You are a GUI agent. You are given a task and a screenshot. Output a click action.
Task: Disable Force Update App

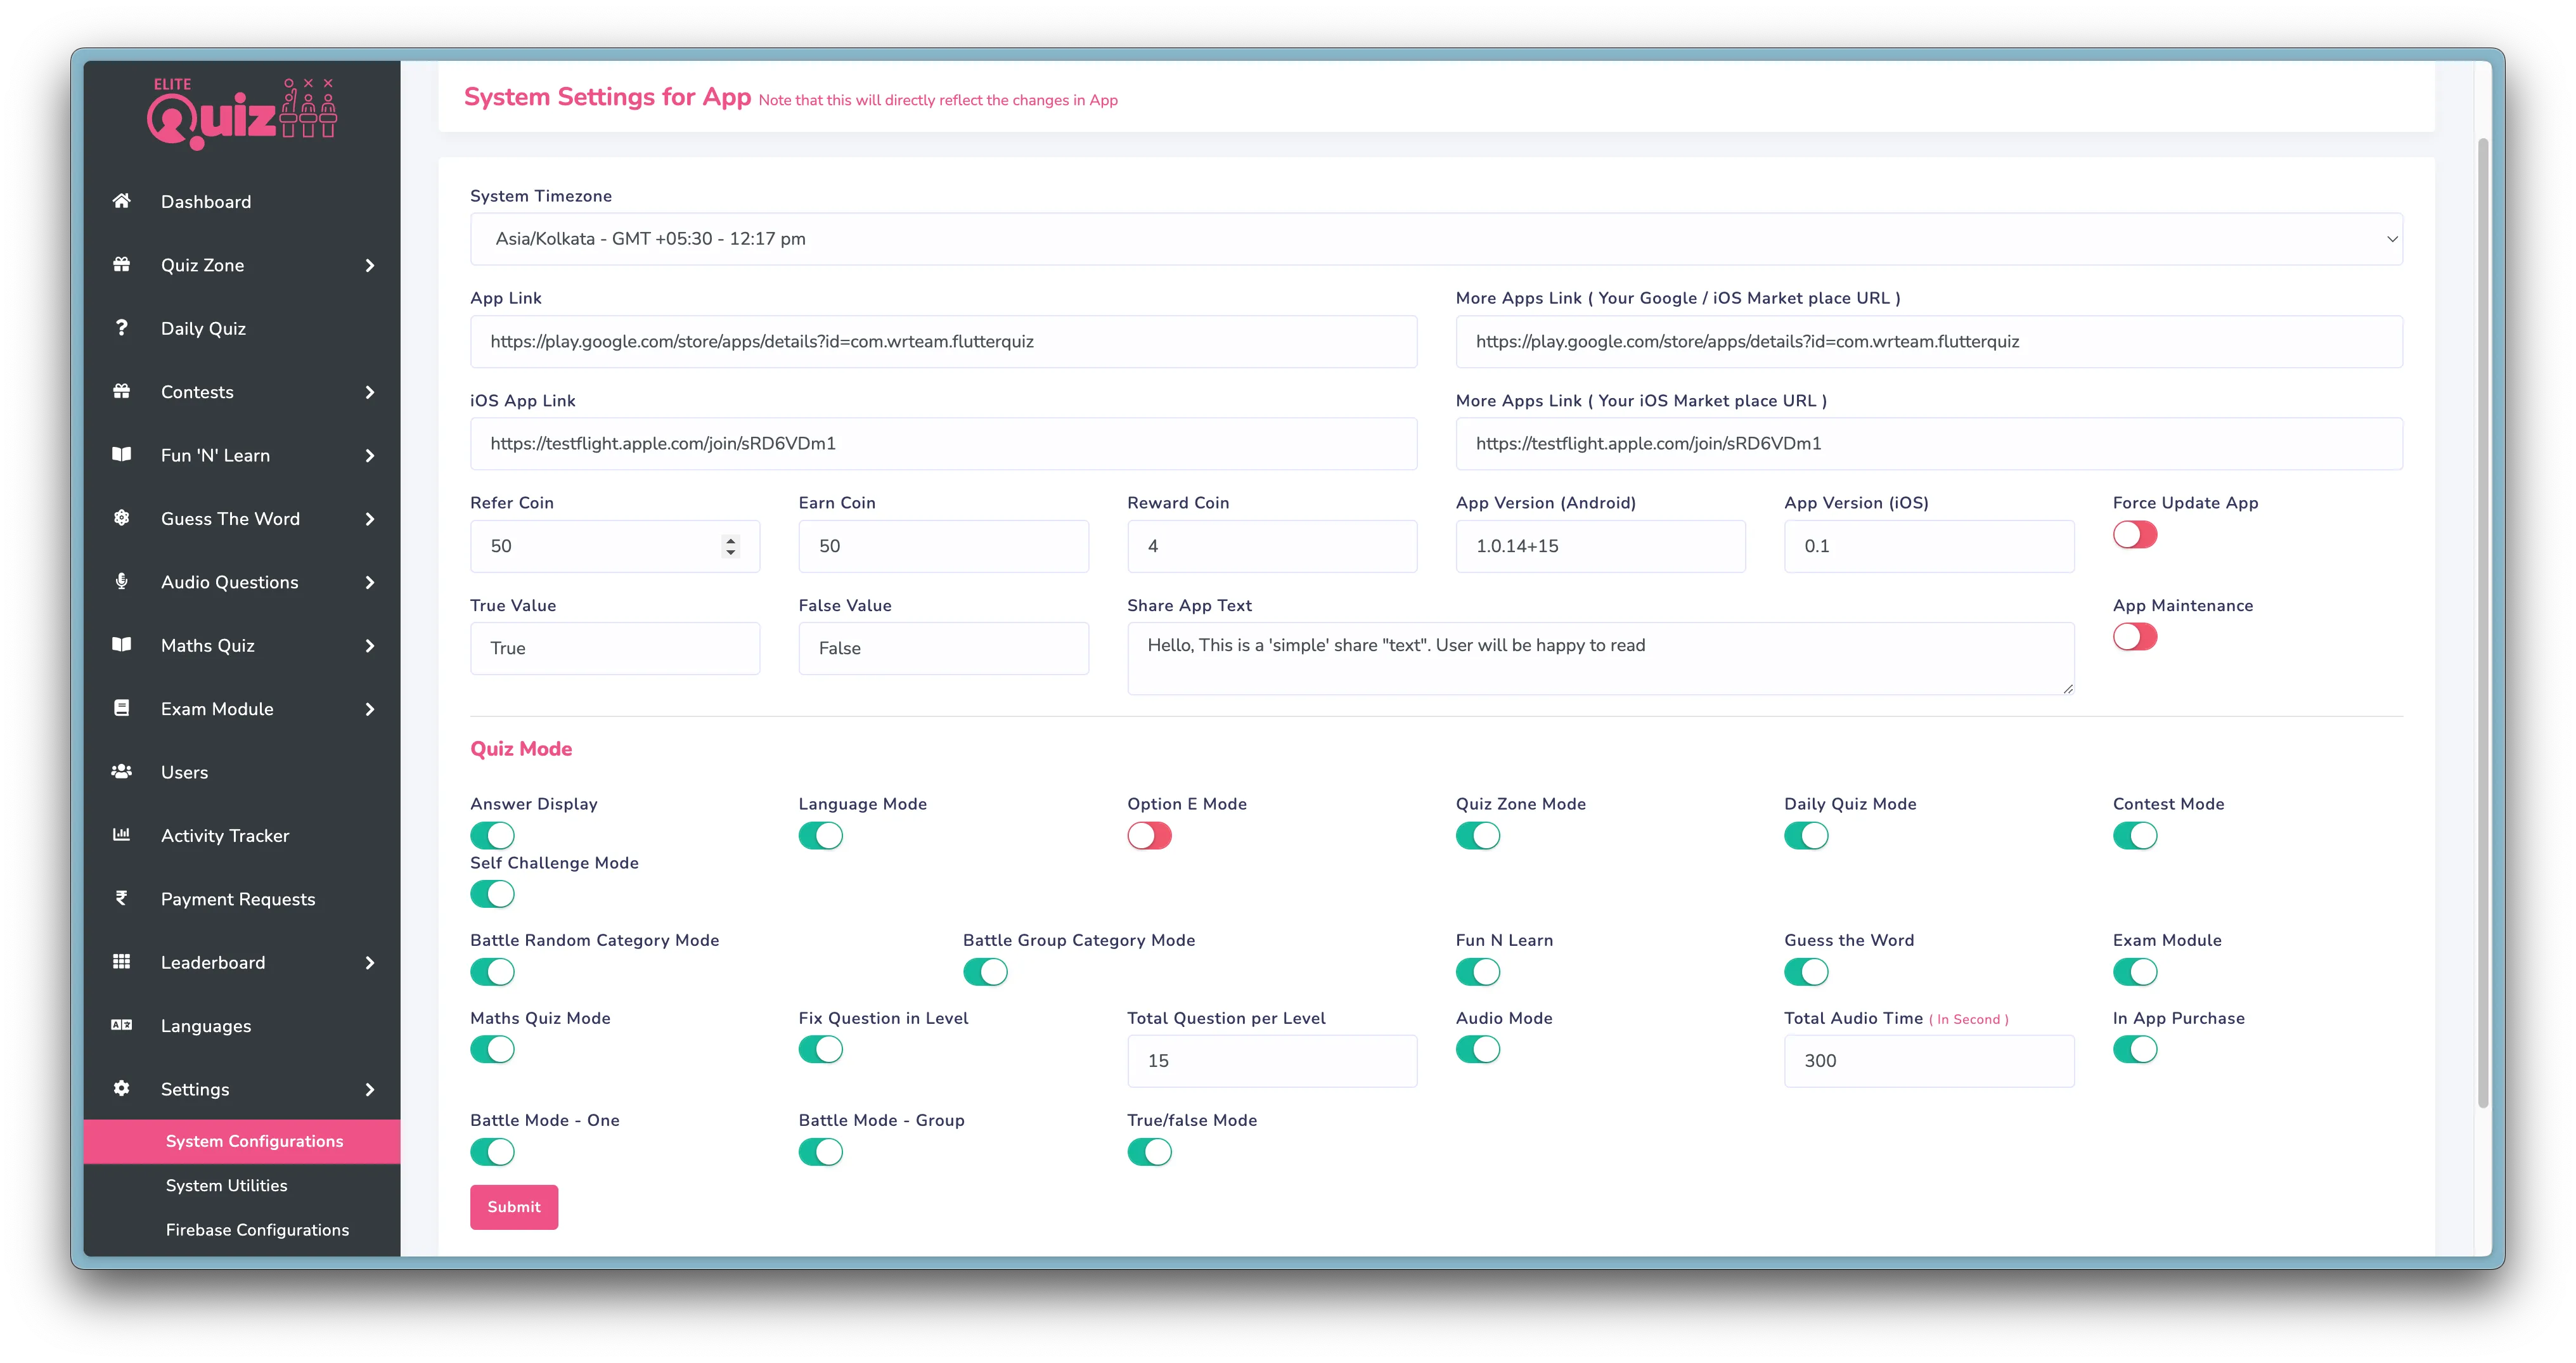pyautogui.click(x=2135, y=534)
